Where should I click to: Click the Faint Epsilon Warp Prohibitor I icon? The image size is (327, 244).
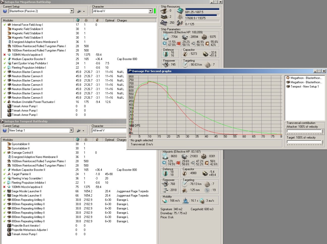[x=9, y=63]
